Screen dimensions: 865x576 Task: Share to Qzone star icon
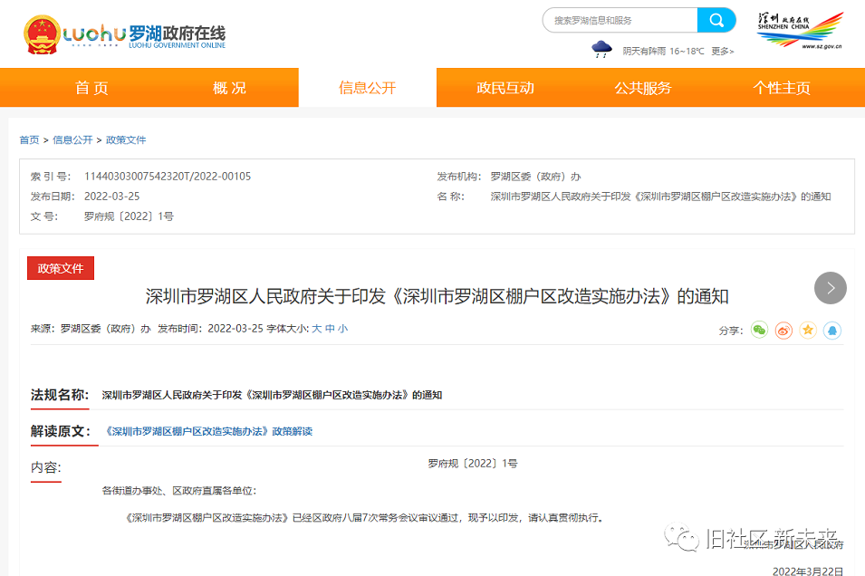coord(808,331)
